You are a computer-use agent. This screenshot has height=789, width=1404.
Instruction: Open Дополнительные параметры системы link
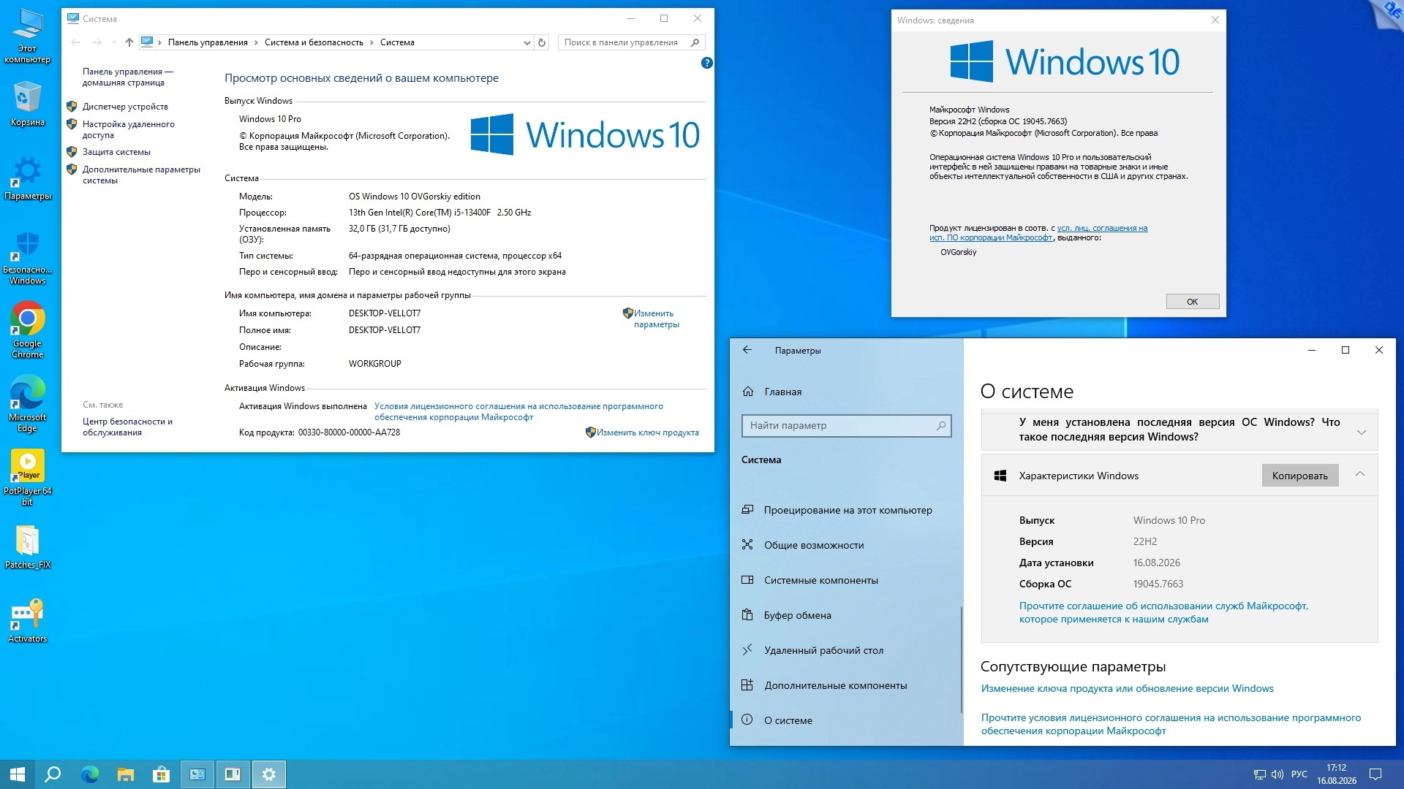pos(141,175)
